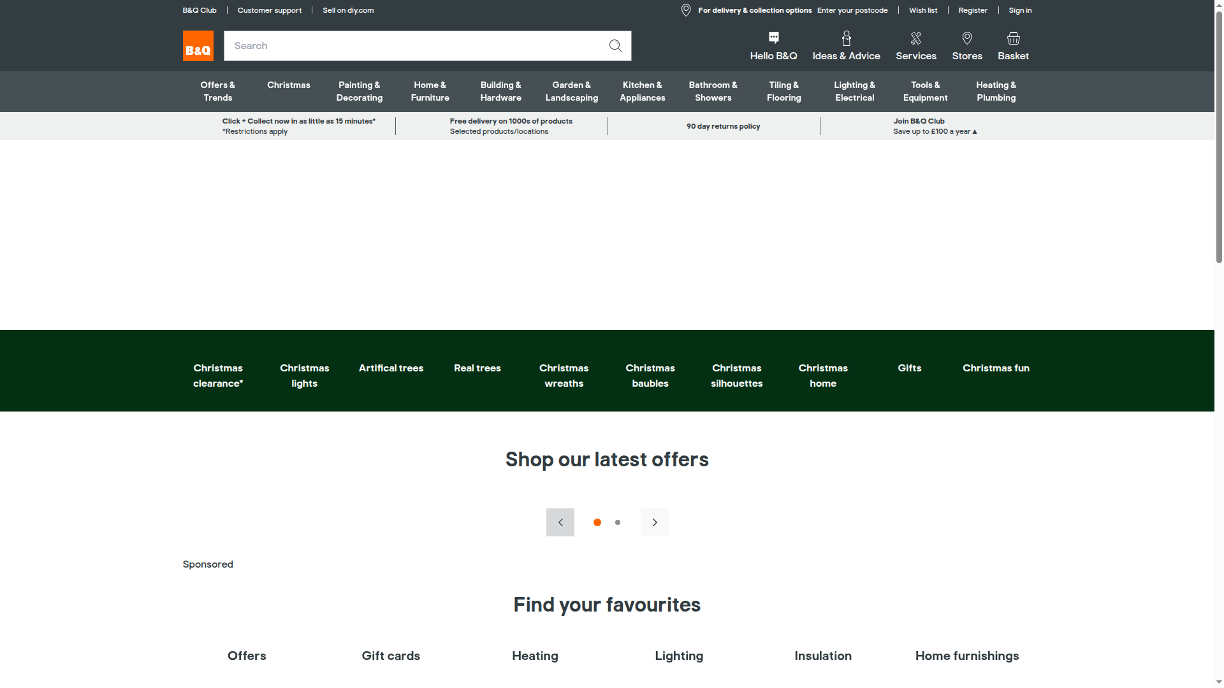Browse Christmas baubles category
Screen dimensions: 1224x688
[650, 375]
